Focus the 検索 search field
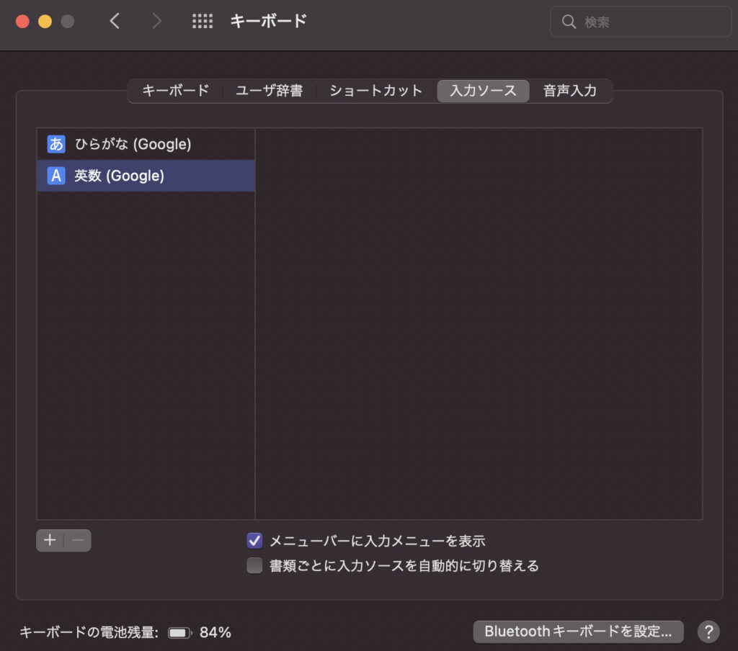Image resolution: width=738 pixels, height=651 pixels. [x=641, y=21]
